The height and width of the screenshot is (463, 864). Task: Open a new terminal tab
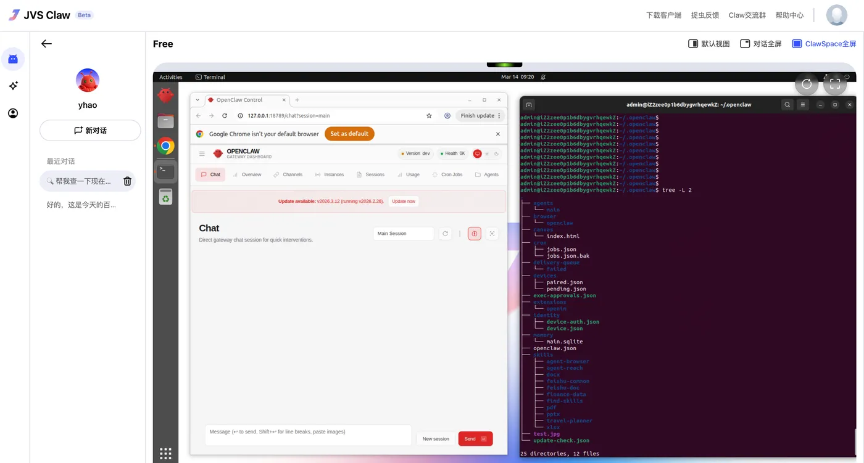(x=529, y=105)
